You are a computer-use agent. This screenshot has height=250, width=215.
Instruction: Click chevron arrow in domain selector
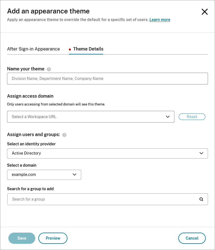click(74, 175)
